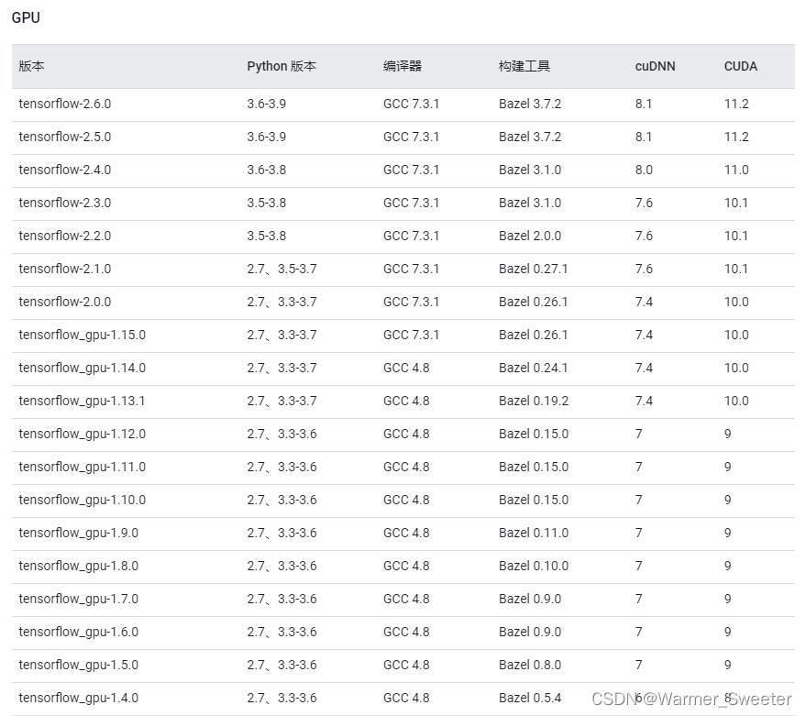
Task: Click Python 3.6-3.8 in tensorflow-2.4.0 row
Action: tap(266, 170)
